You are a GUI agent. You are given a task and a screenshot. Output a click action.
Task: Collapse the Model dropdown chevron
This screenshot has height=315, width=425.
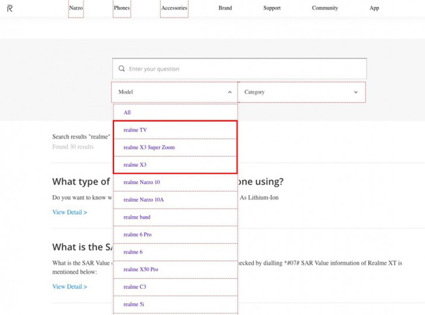click(229, 92)
